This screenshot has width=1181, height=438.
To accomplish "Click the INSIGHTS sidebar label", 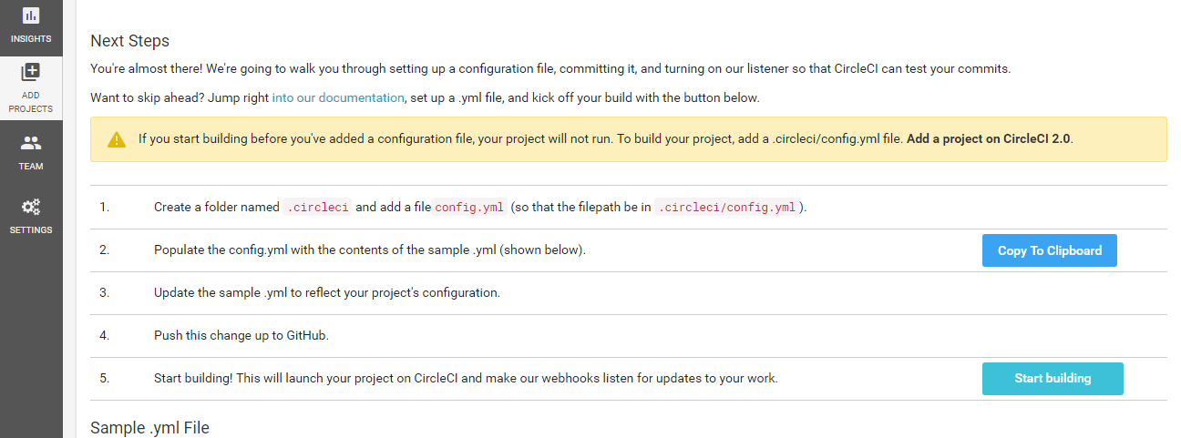I will coord(31,39).
